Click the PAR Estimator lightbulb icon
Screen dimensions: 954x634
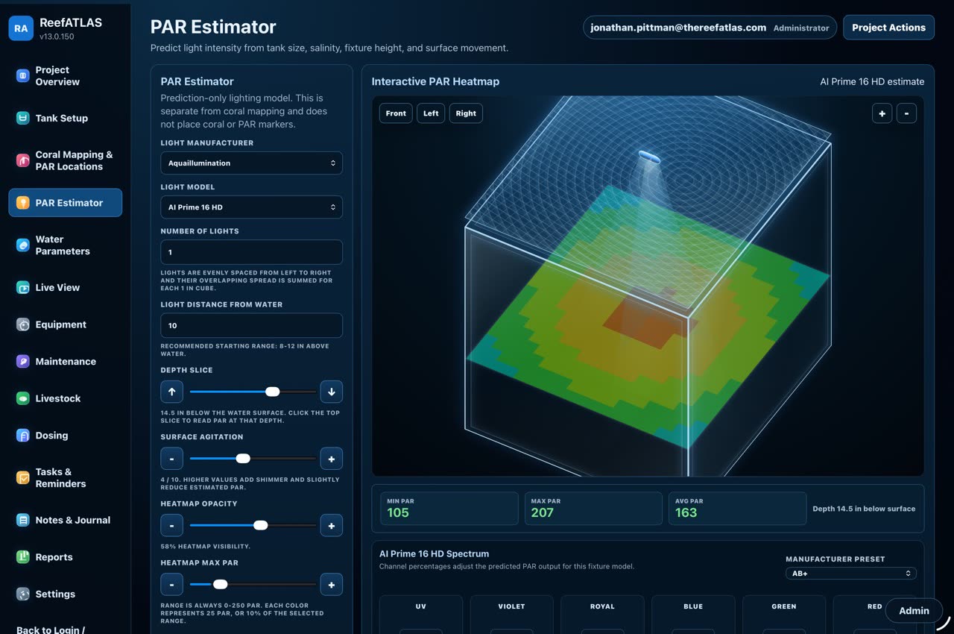(23, 203)
